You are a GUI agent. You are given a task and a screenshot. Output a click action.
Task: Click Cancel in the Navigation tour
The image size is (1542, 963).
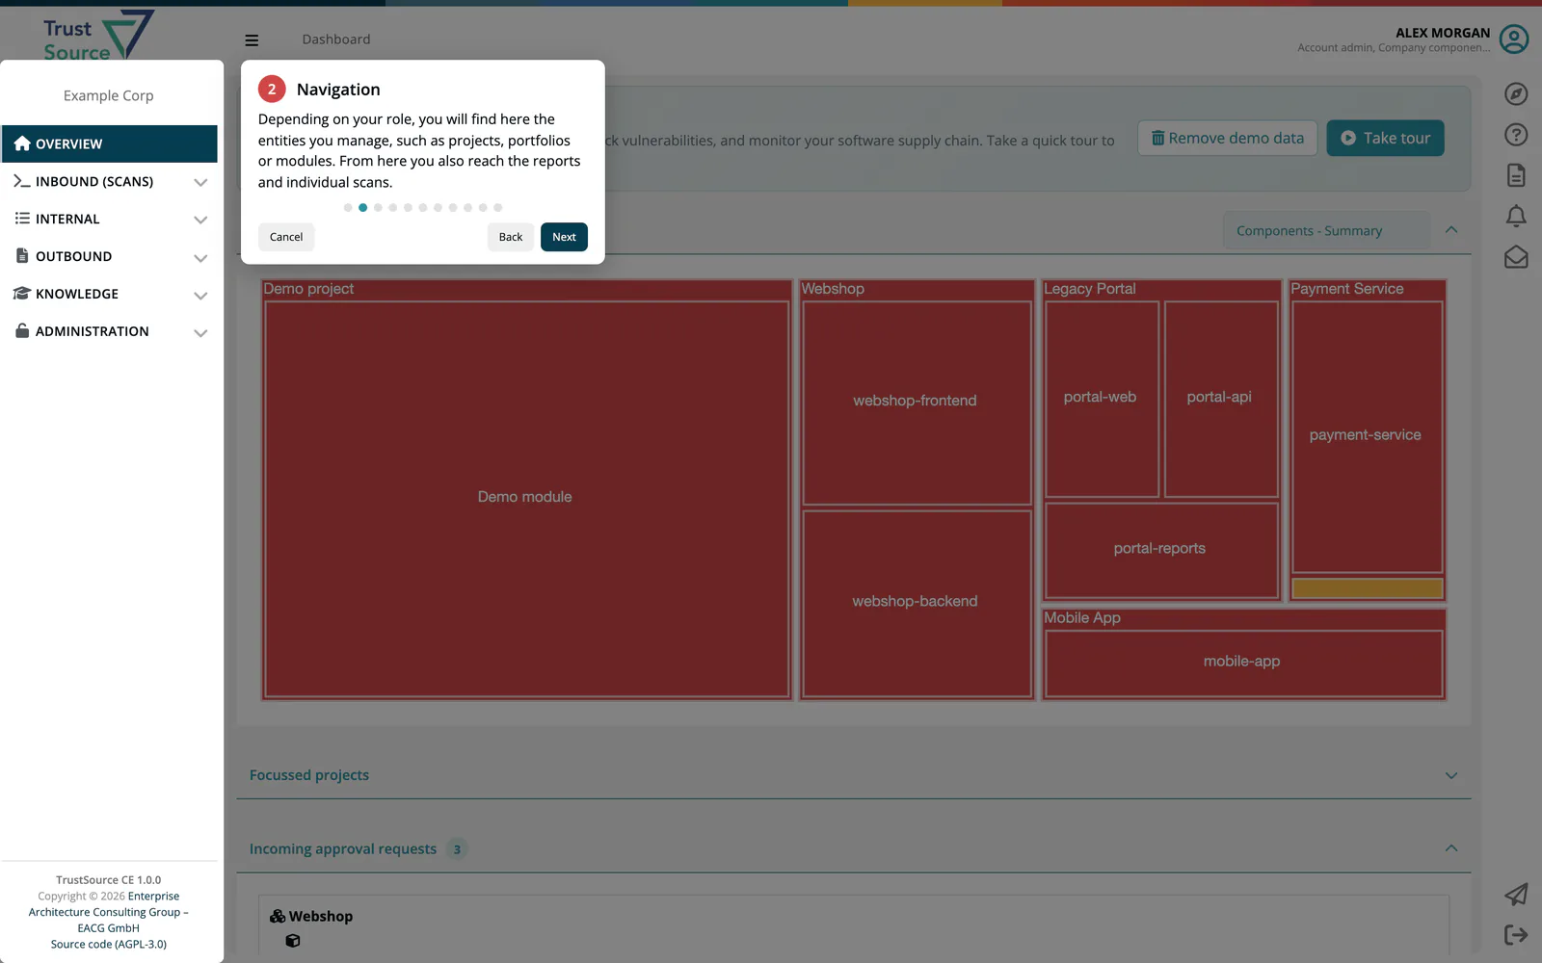tap(286, 237)
